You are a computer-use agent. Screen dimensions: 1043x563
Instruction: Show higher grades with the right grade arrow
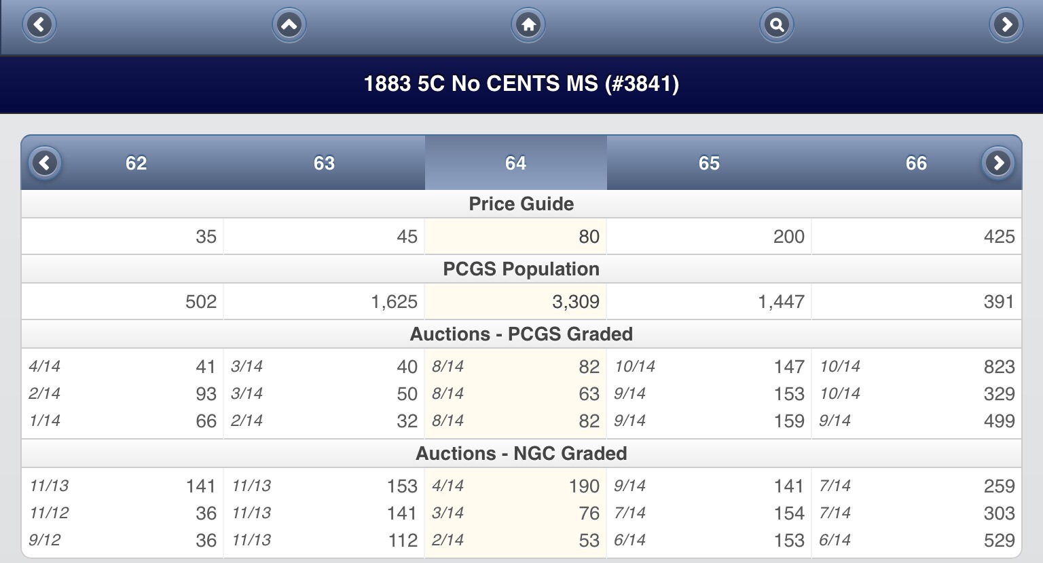(x=998, y=163)
